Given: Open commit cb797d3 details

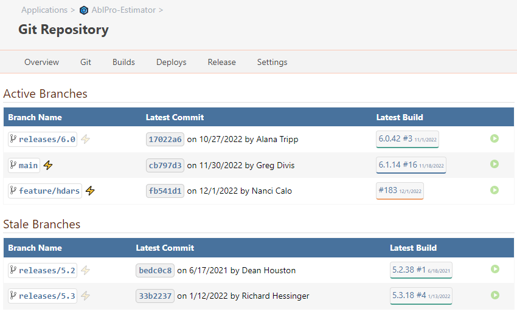Looking at the screenshot, I should tap(165, 165).
